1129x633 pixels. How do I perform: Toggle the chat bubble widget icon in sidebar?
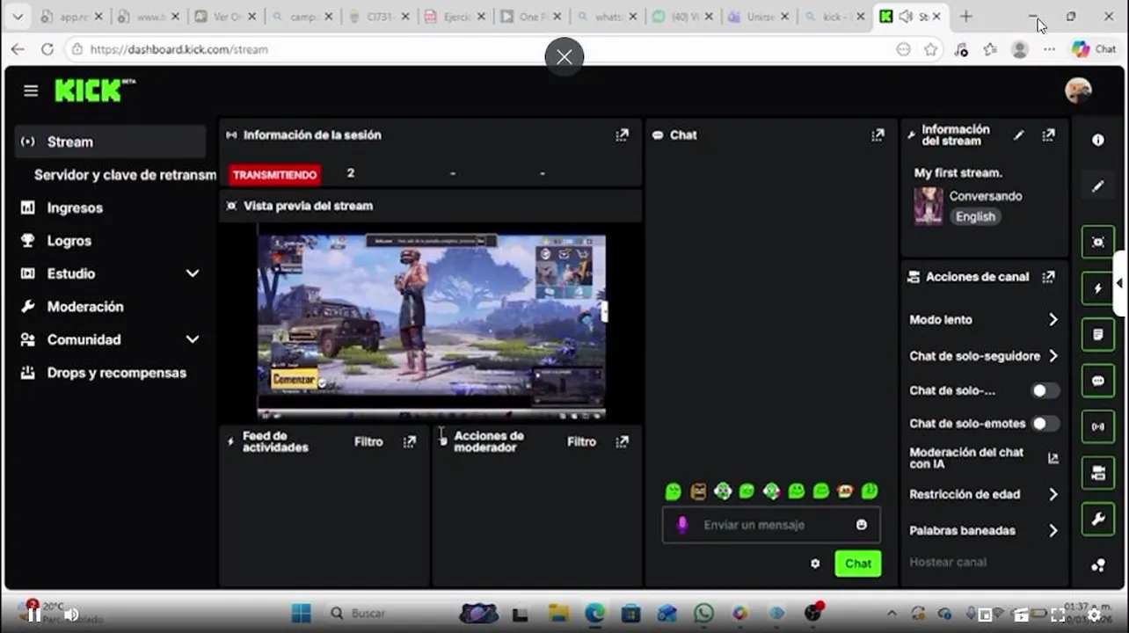1098,381
